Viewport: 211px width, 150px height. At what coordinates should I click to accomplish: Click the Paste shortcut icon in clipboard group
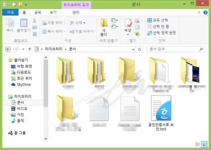pos(35,34)
